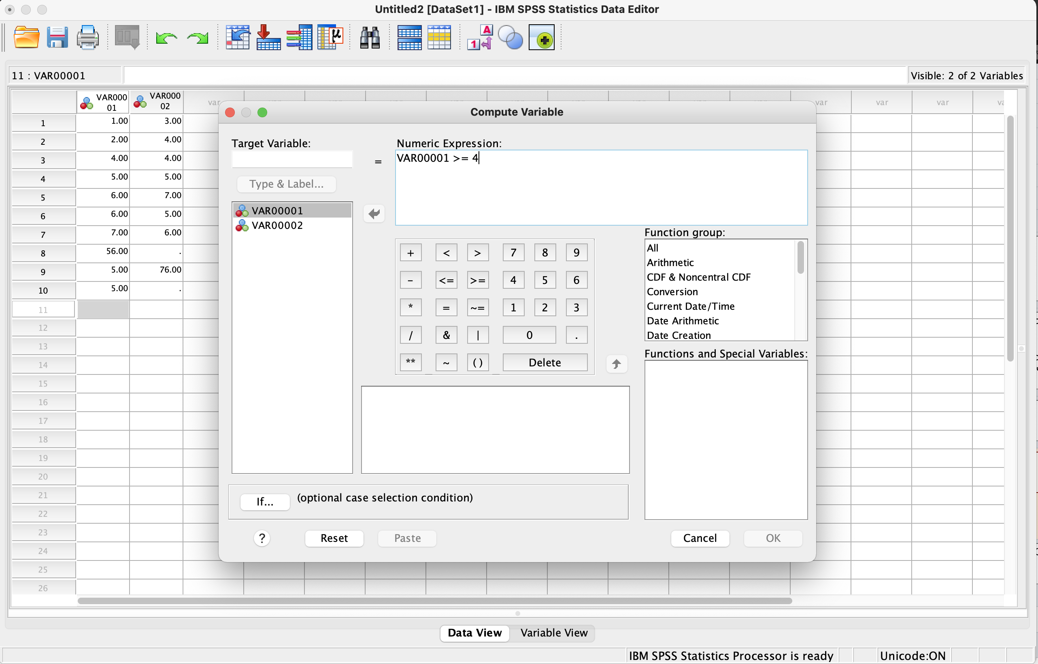Select the Data View tab
This screenshot has height=664, width=1038.
[x=474, y=632]
